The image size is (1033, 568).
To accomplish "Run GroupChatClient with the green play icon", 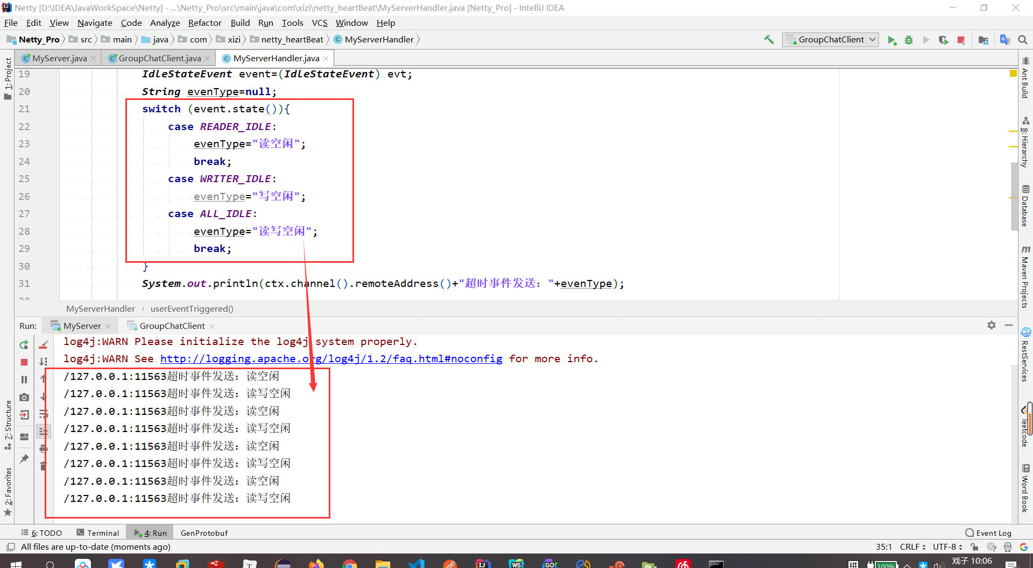I will pos(892,40).
